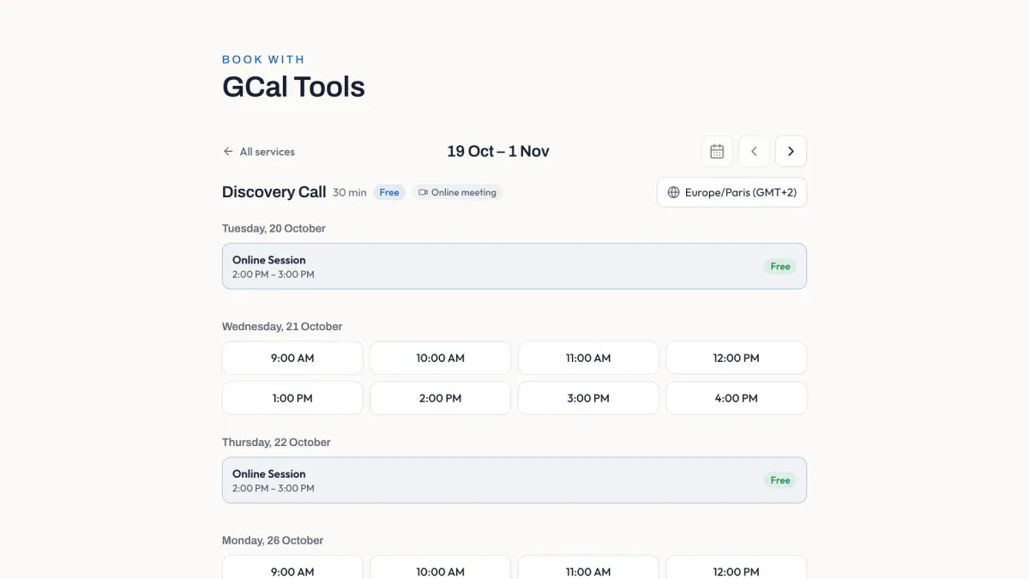Click the globe icon in timezone selector
Image resolution: width=1029 pixels, height=579 pixels.
pos(674,192)
